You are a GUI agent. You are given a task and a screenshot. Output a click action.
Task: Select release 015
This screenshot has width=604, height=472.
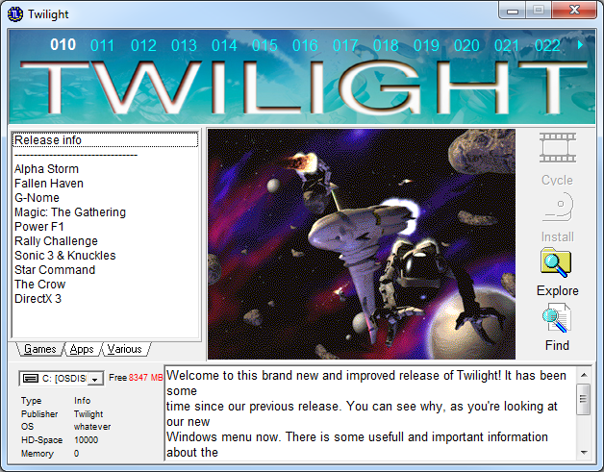tap(264, 46)
